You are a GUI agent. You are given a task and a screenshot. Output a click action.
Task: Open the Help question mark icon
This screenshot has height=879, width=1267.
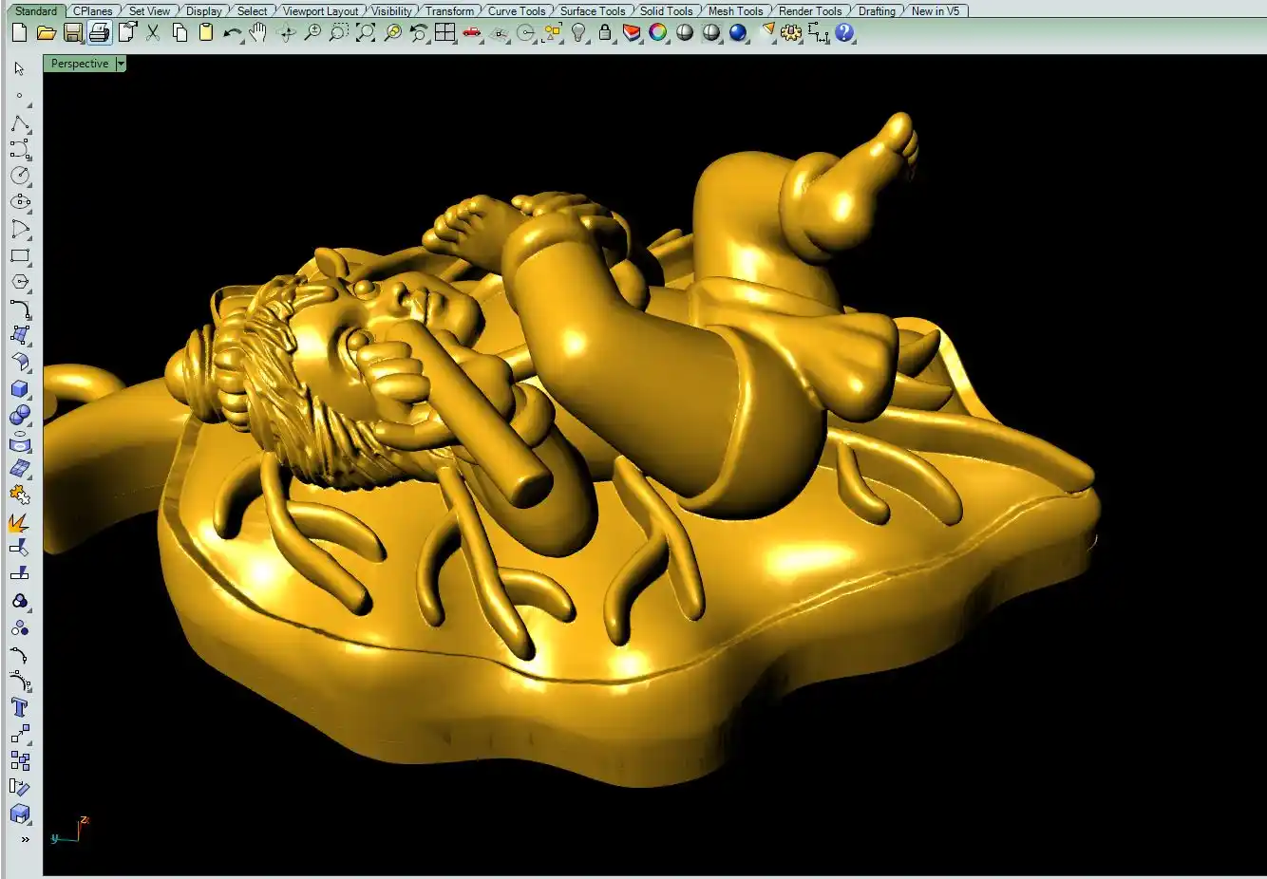click(x=844, y=33)
